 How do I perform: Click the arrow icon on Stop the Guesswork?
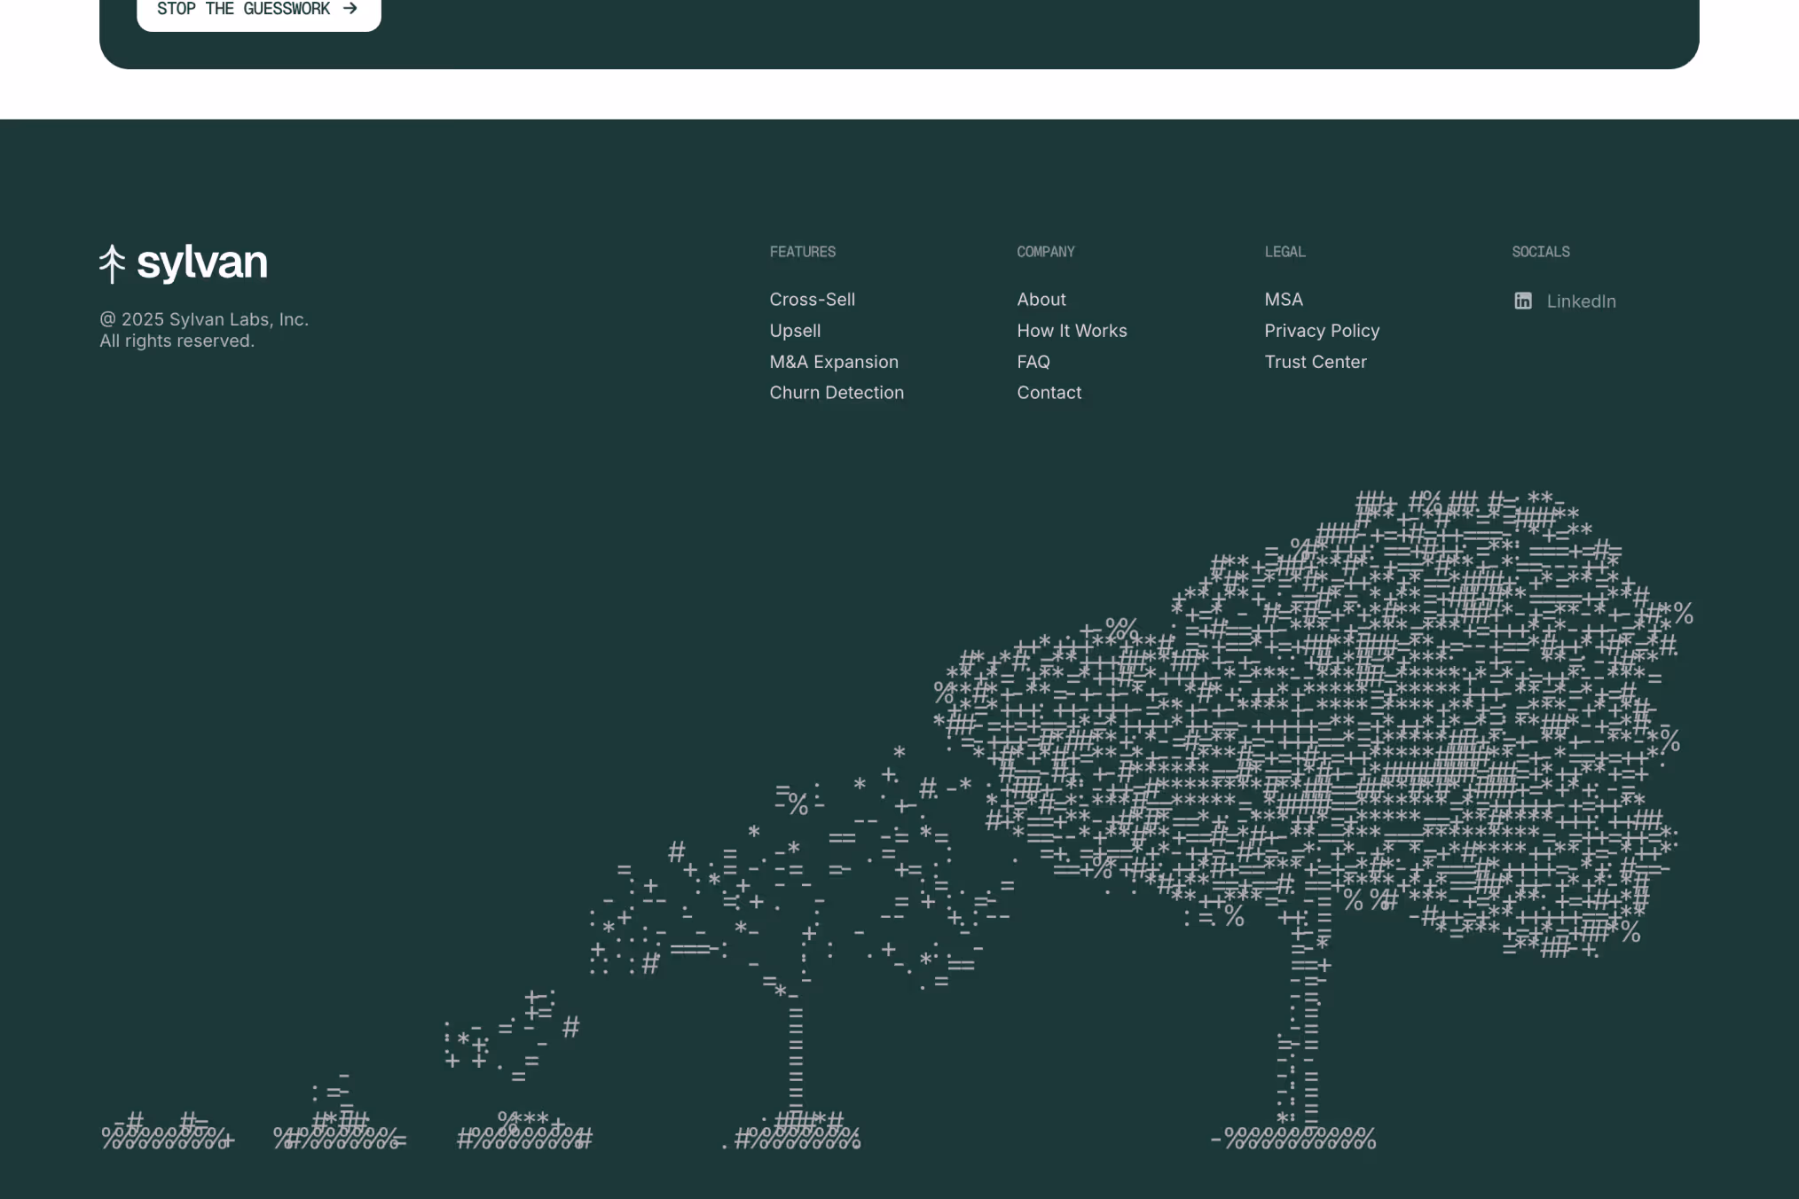coord(350,9)
